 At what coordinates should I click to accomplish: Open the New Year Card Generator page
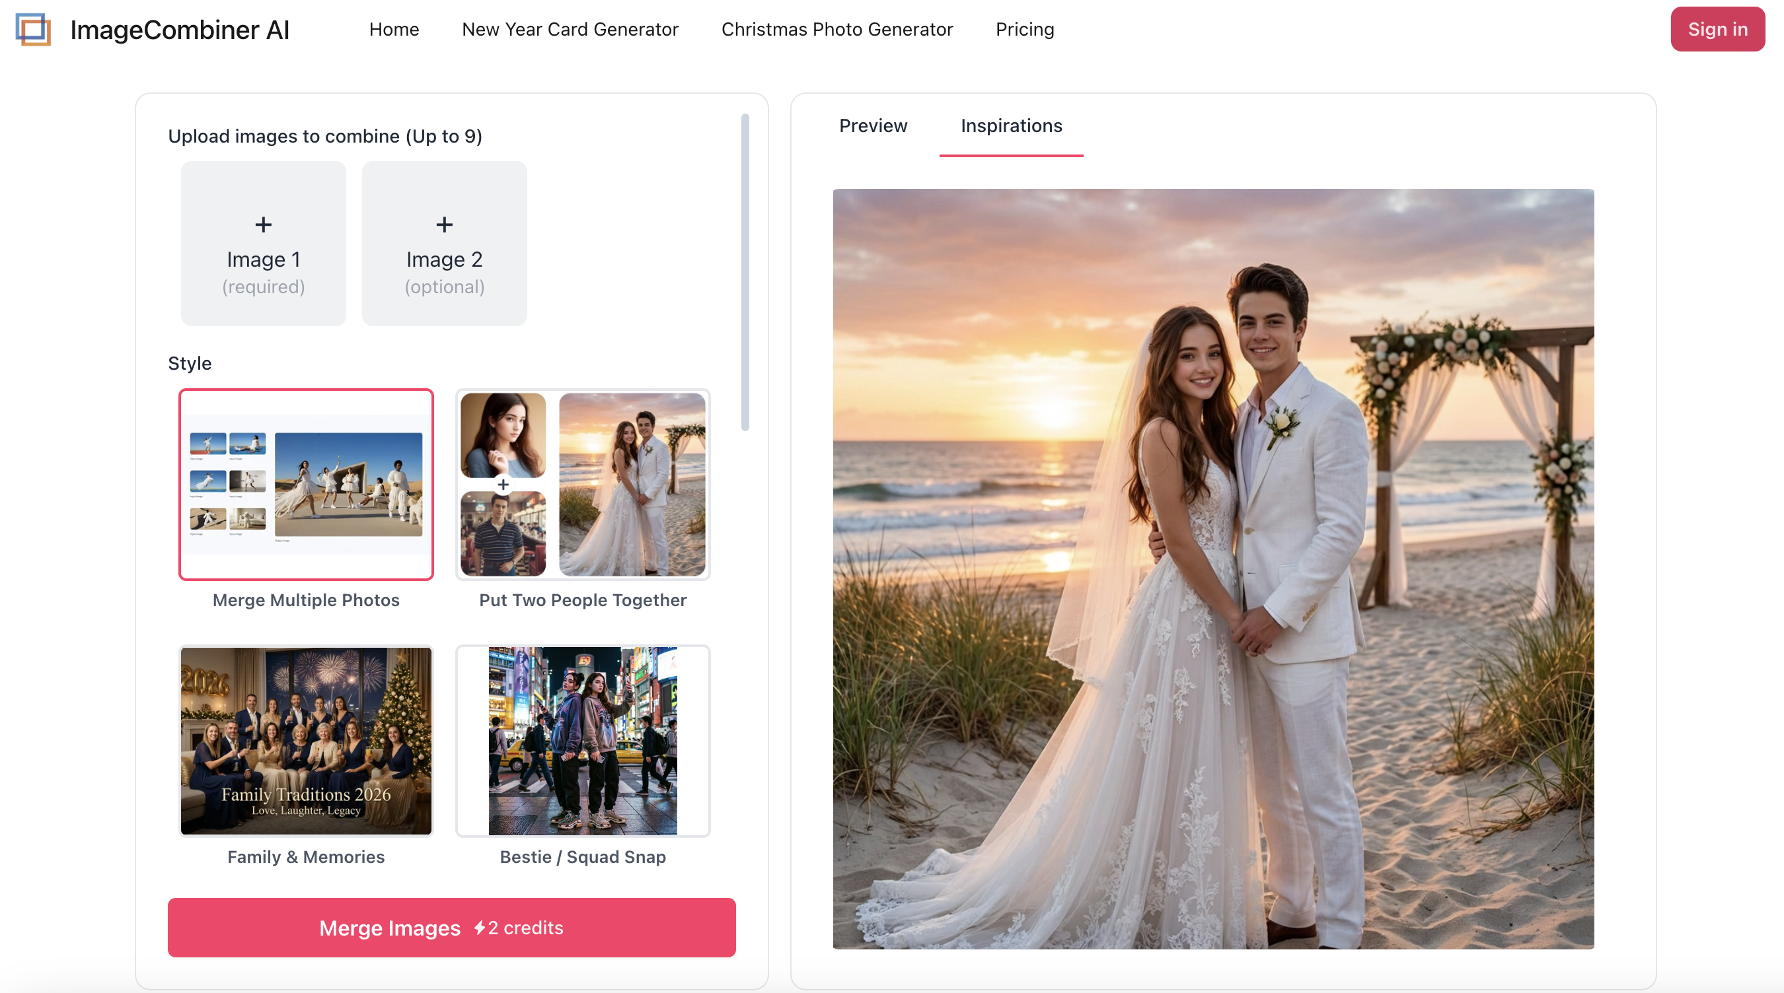point(570,29)
